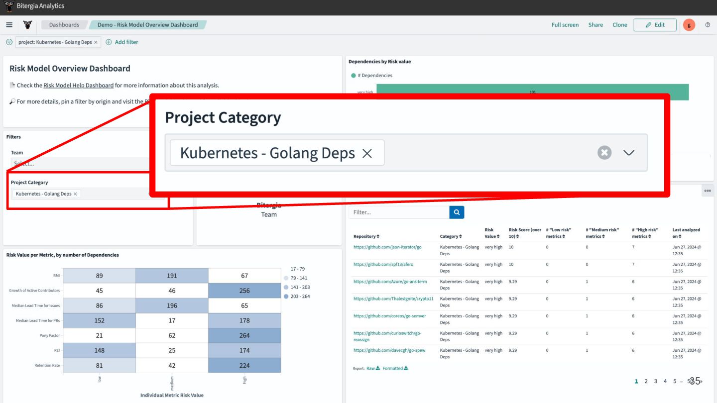Sort table by Risk Value column
The width and height of the screenshot is (717, 403).
point(492,233)
